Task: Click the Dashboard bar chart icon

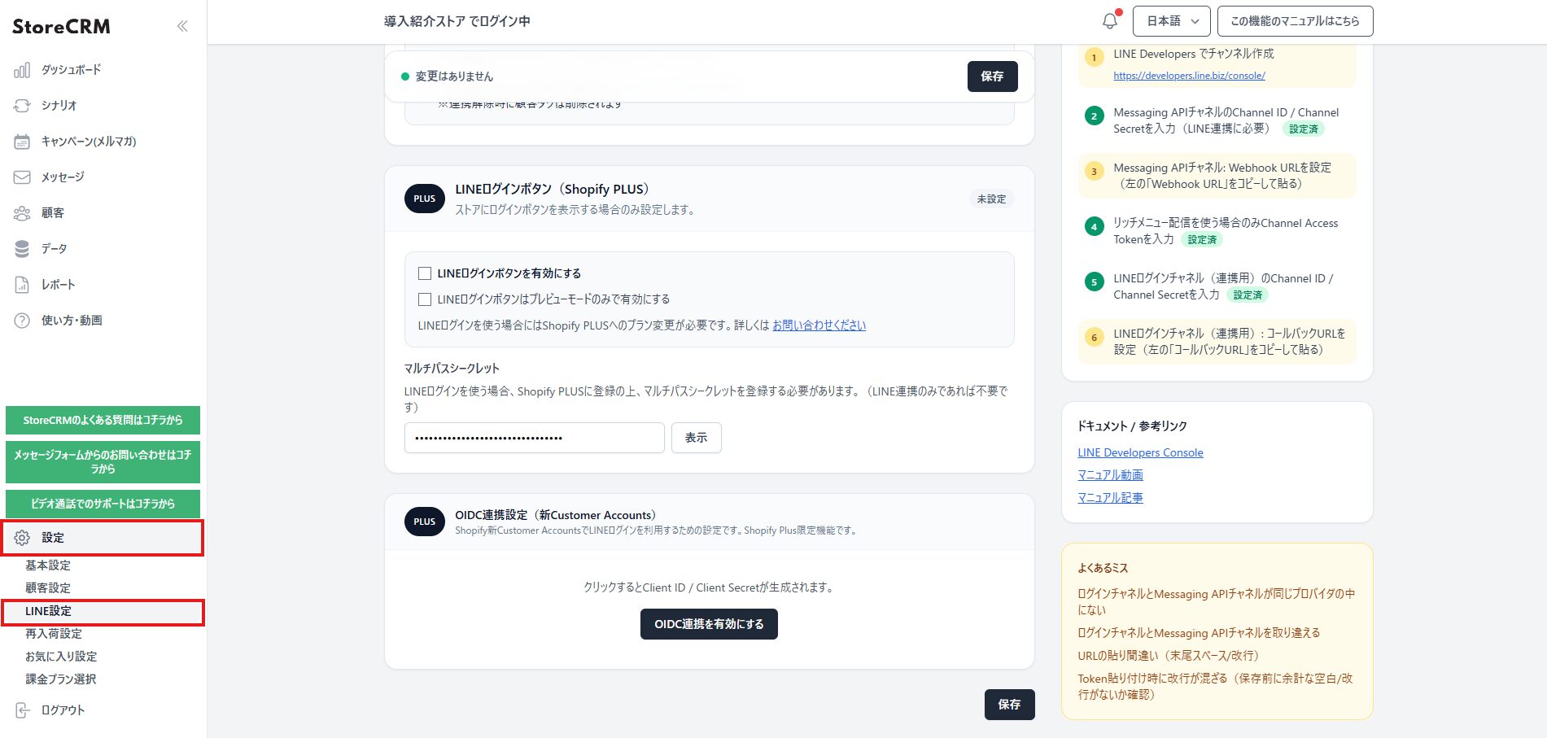Action: tap(22, 70)
